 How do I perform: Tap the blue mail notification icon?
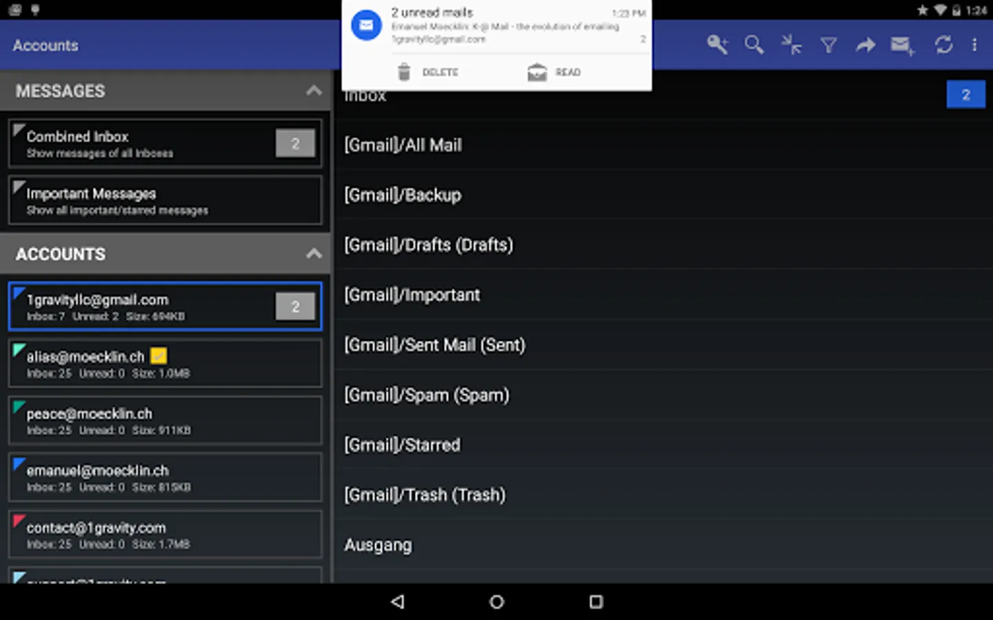pos(366,26)
